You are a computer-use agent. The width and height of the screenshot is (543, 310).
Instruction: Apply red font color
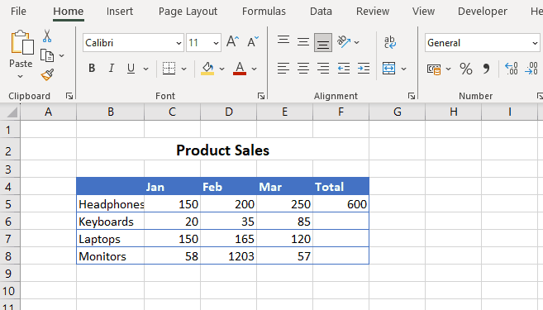(240, 69)
